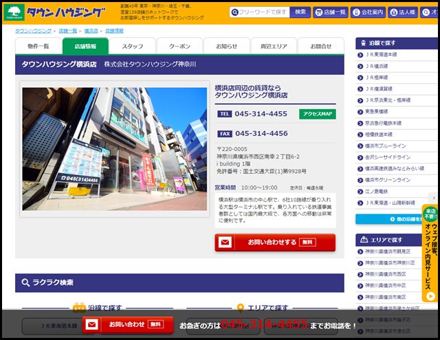Switch to the 物件一覧 tab

click(38, 46)
